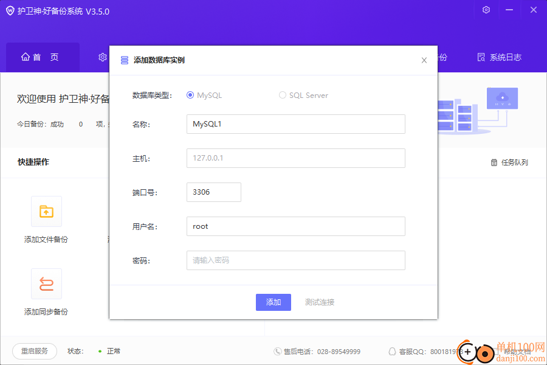Click the password input field

point(296,260)
